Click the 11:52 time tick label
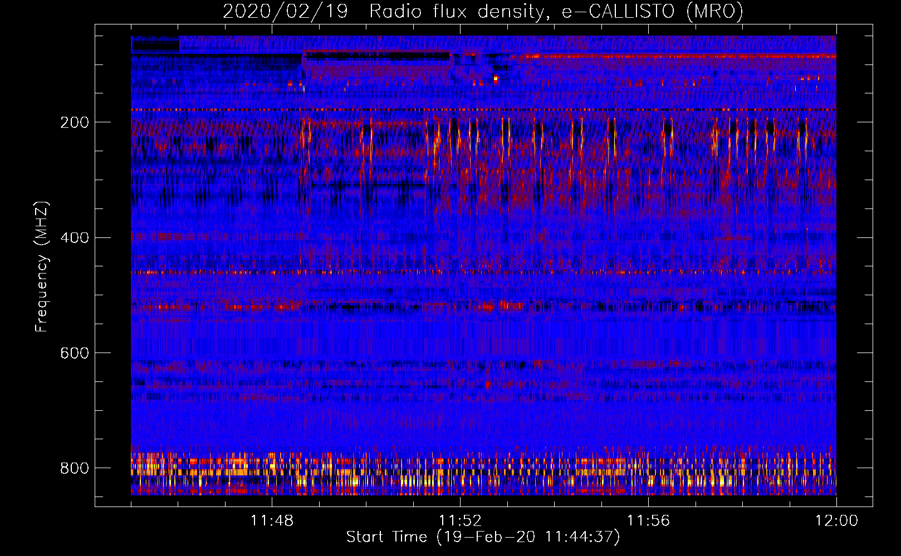This screenshot has width=901, height=556. (460, 521)
